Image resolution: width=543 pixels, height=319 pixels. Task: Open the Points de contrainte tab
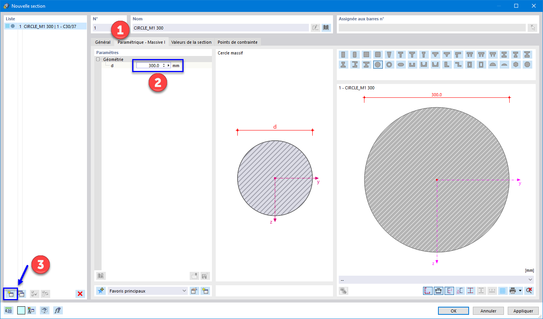click(x=238, y=42)
